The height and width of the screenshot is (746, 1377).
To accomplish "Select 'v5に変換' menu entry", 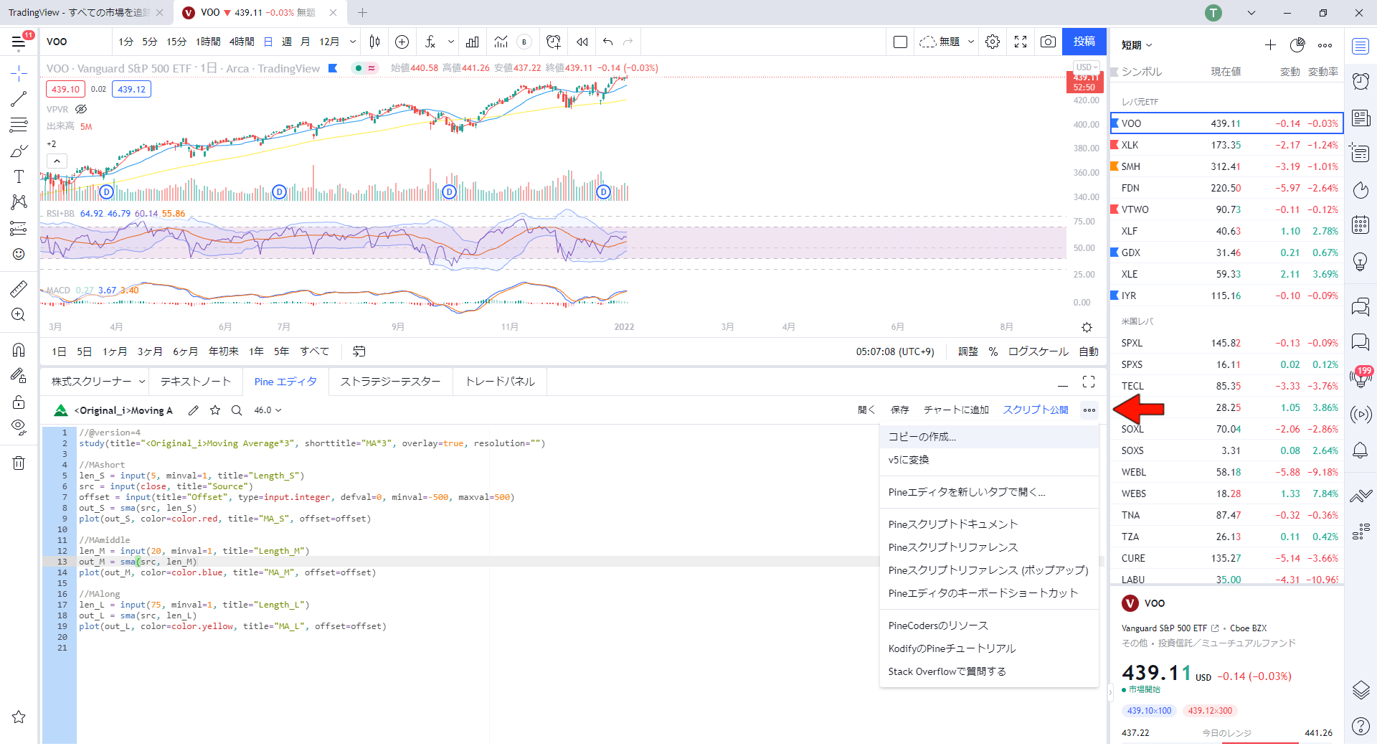I will 909,460.
